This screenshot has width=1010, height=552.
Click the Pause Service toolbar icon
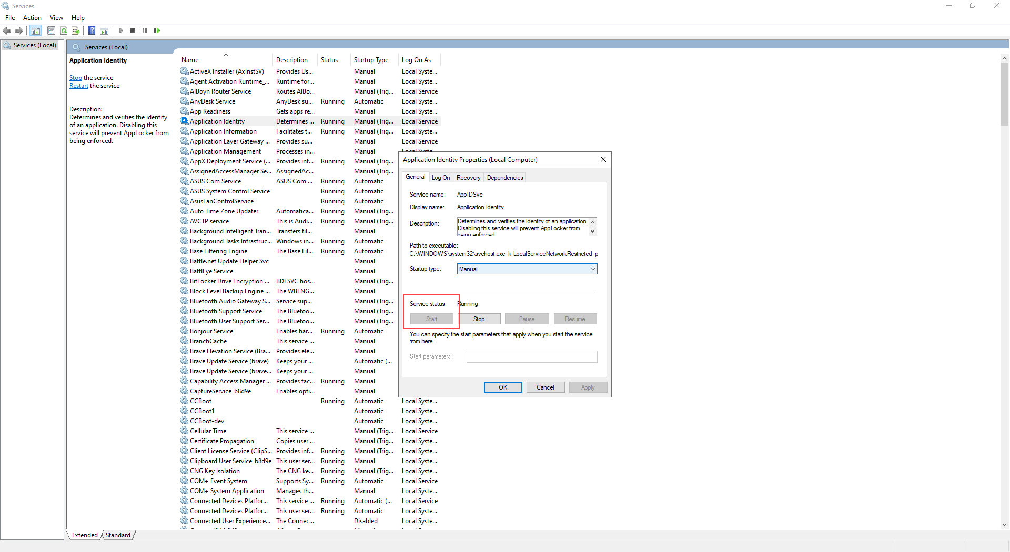(x=145, y=30)
